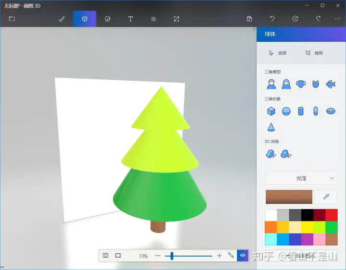Select the cylinder 3D object
The width and height of the screenshot is (346, 270).
point(301,111)
